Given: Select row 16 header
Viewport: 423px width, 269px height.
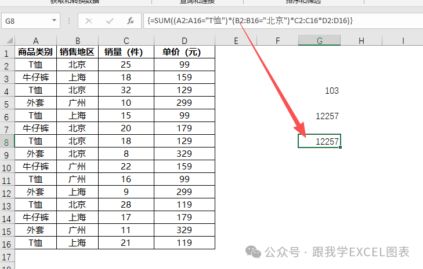Looking at the screenshot, I should [x=7, y=244].
